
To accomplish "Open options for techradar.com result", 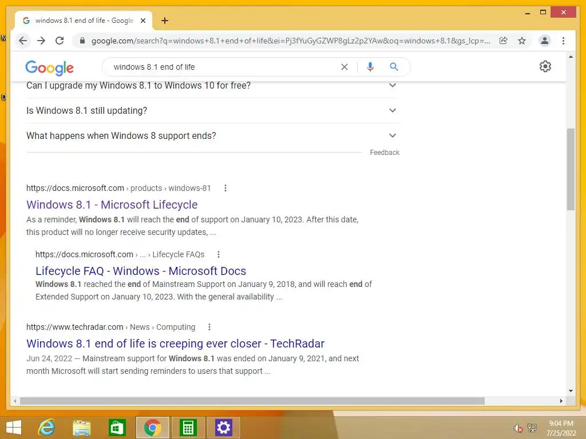I will point(209,327).
